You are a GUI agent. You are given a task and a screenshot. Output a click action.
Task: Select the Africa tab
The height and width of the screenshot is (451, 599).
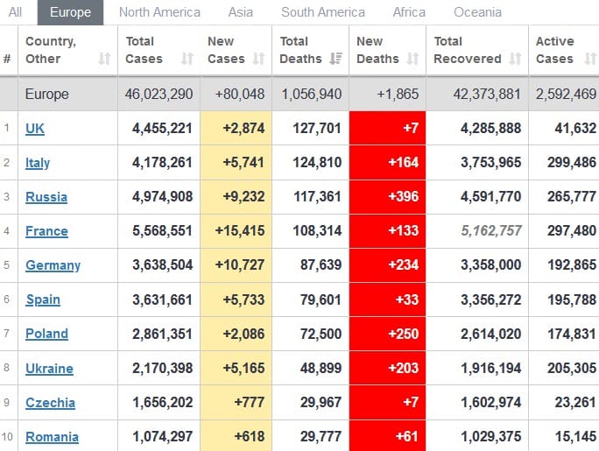[409, 12]
